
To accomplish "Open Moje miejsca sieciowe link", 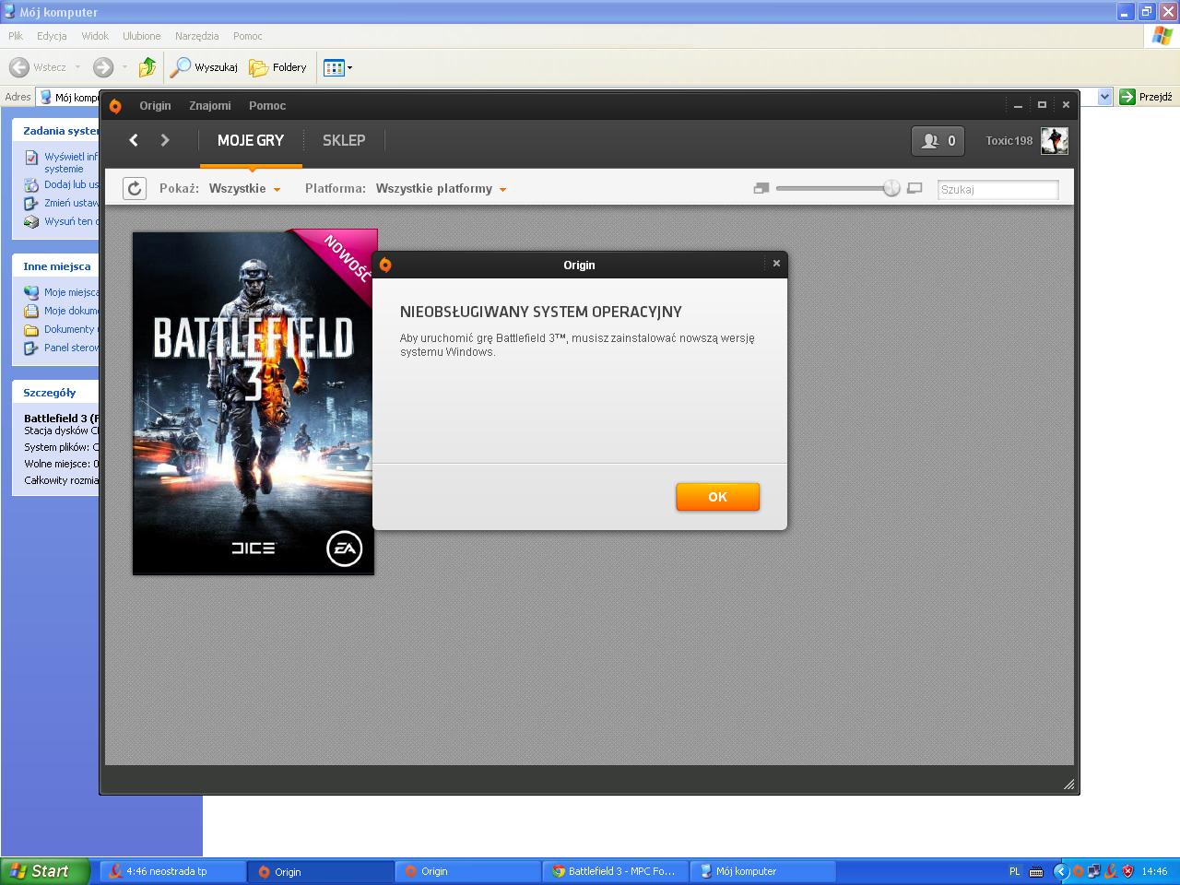I will coord(71,292).
